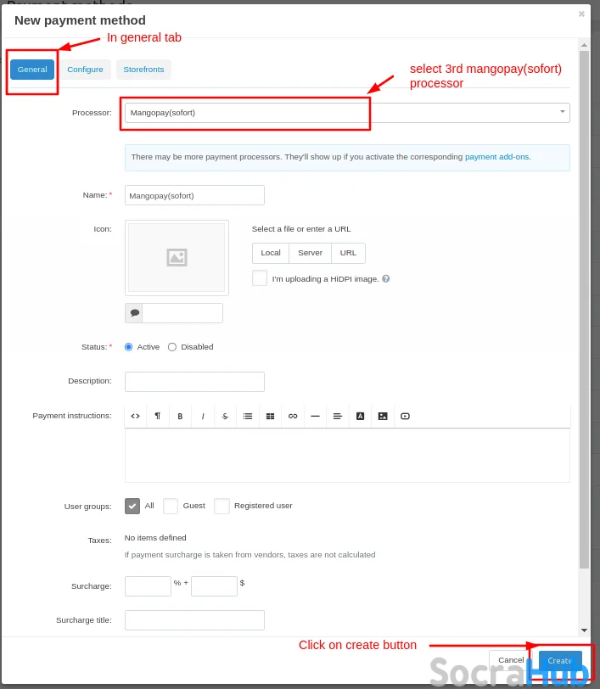Screen dimensions: 600x689
Task: Uncheck the All user group checkbox
Action: tap(132, 506)
